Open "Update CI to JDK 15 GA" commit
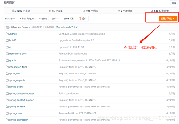The width and height of the screenshot is (179, 124). (71, 47)
